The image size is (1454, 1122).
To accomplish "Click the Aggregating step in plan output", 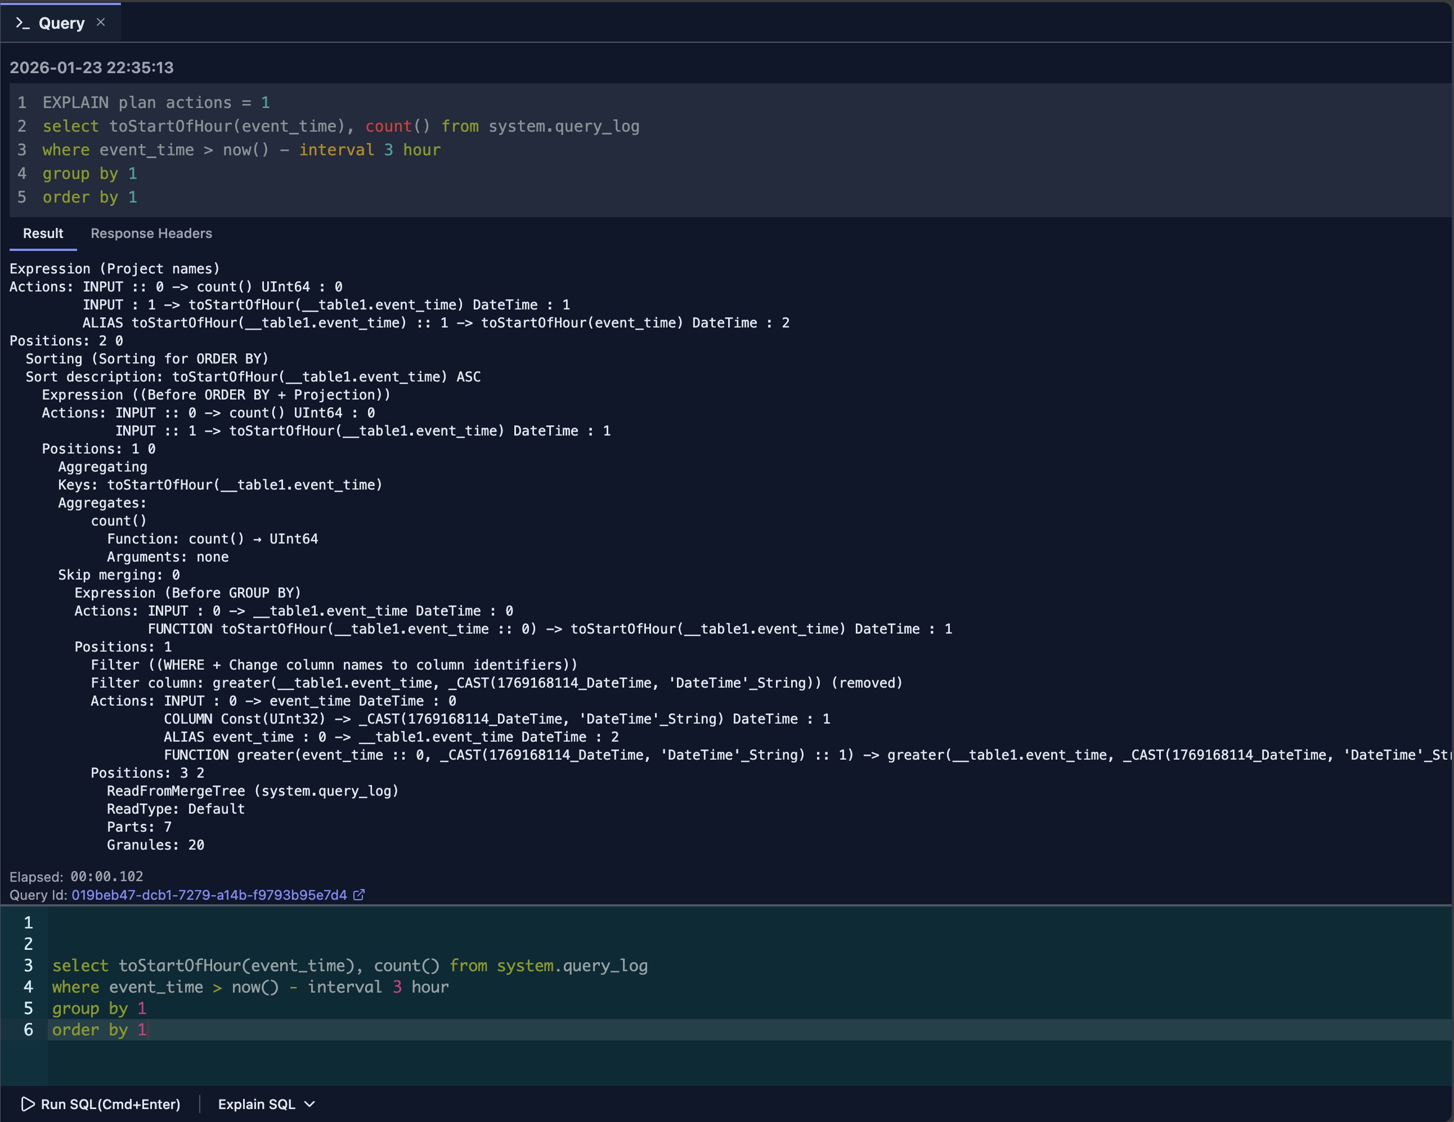I will 102,467.
